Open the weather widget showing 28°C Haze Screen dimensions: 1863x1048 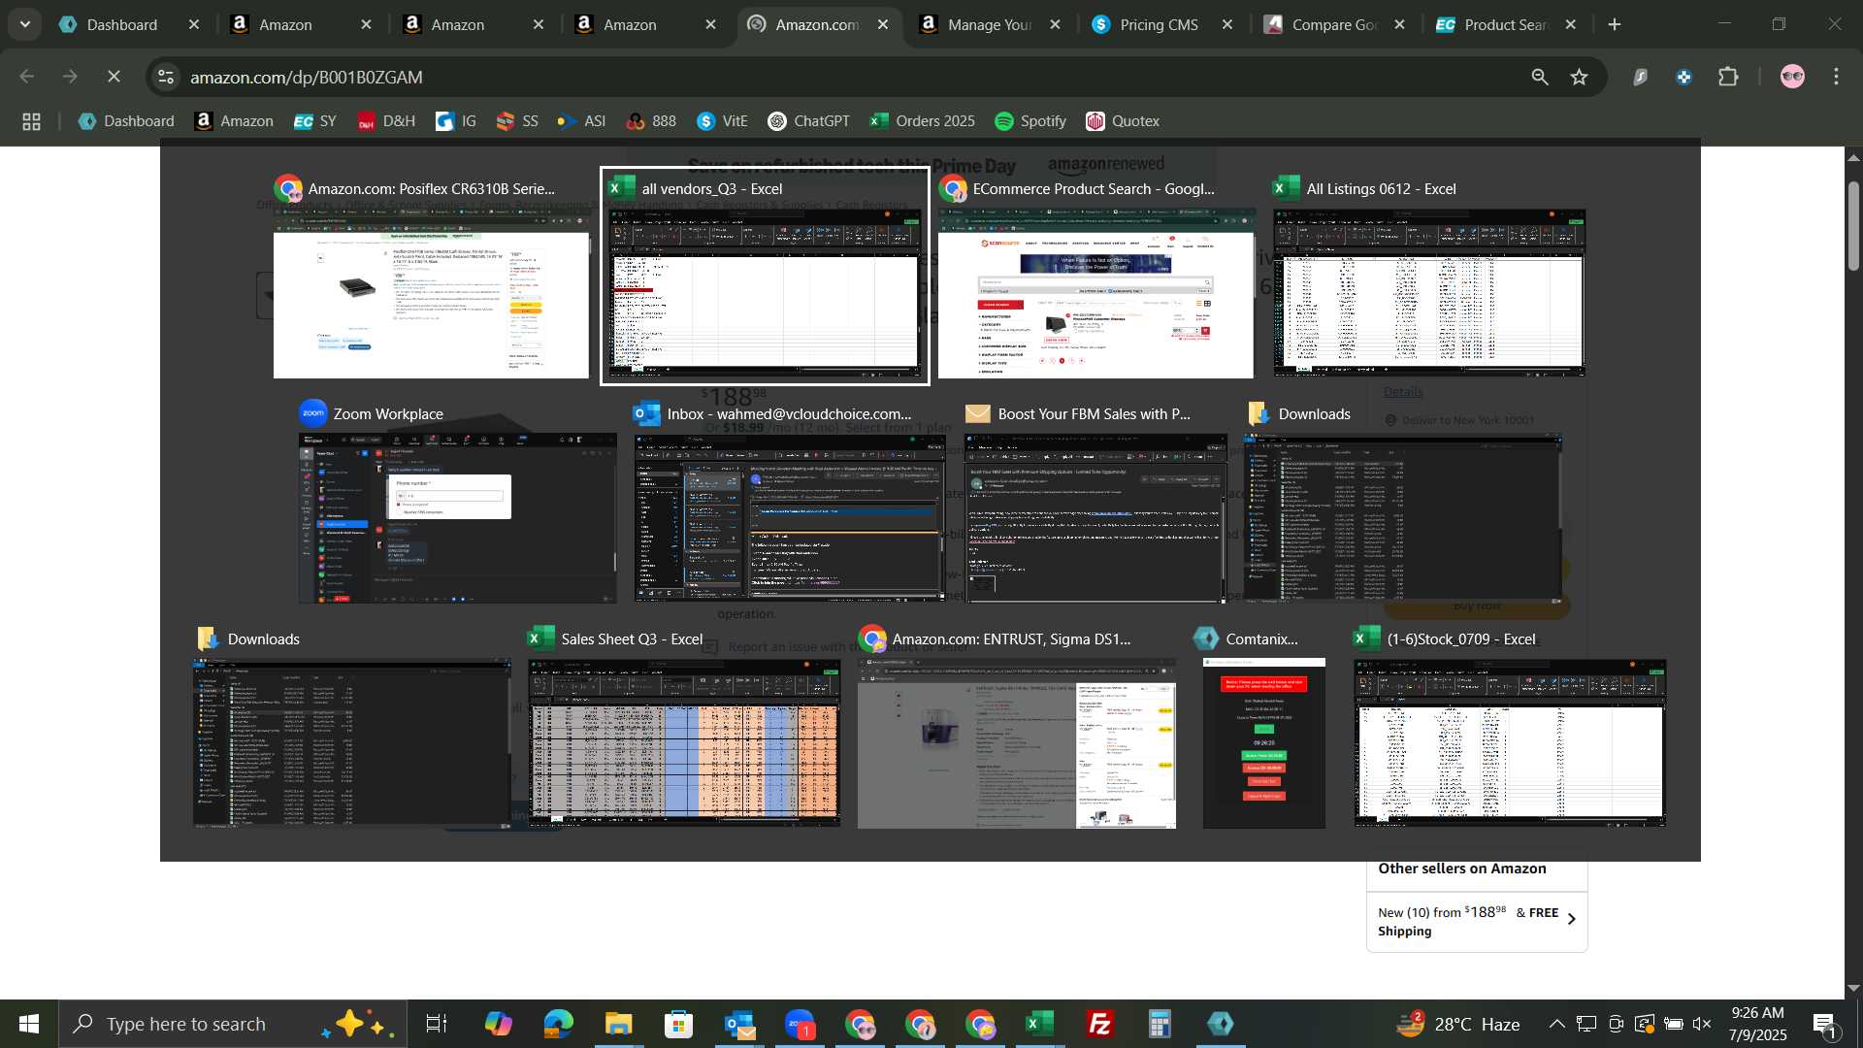tap(1459, 1024)
